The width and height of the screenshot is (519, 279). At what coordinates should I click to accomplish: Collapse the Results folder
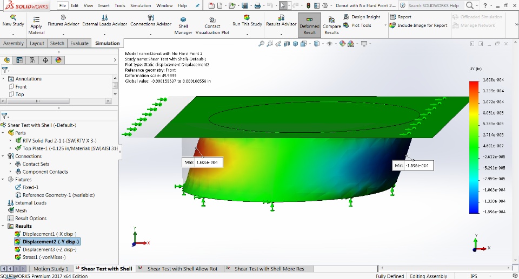pos(3,226)
